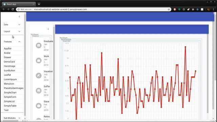
Task: Click the Graduate list item avatar icon
Action: click(39, 45)
